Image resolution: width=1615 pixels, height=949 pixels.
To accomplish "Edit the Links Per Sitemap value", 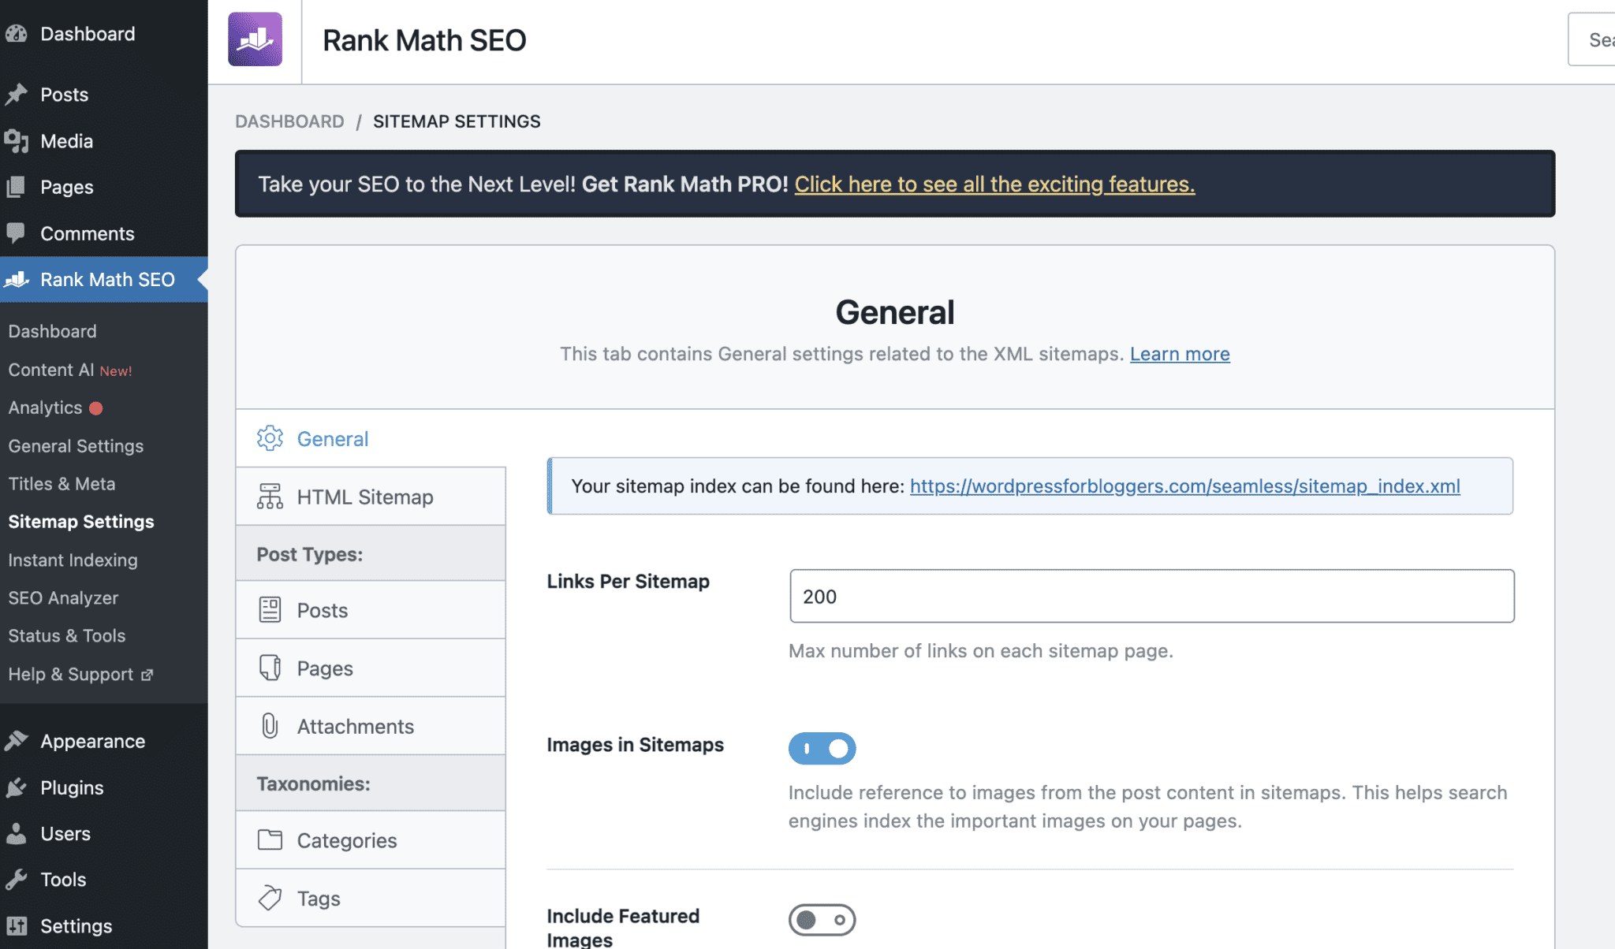I will pos(1151,597).
